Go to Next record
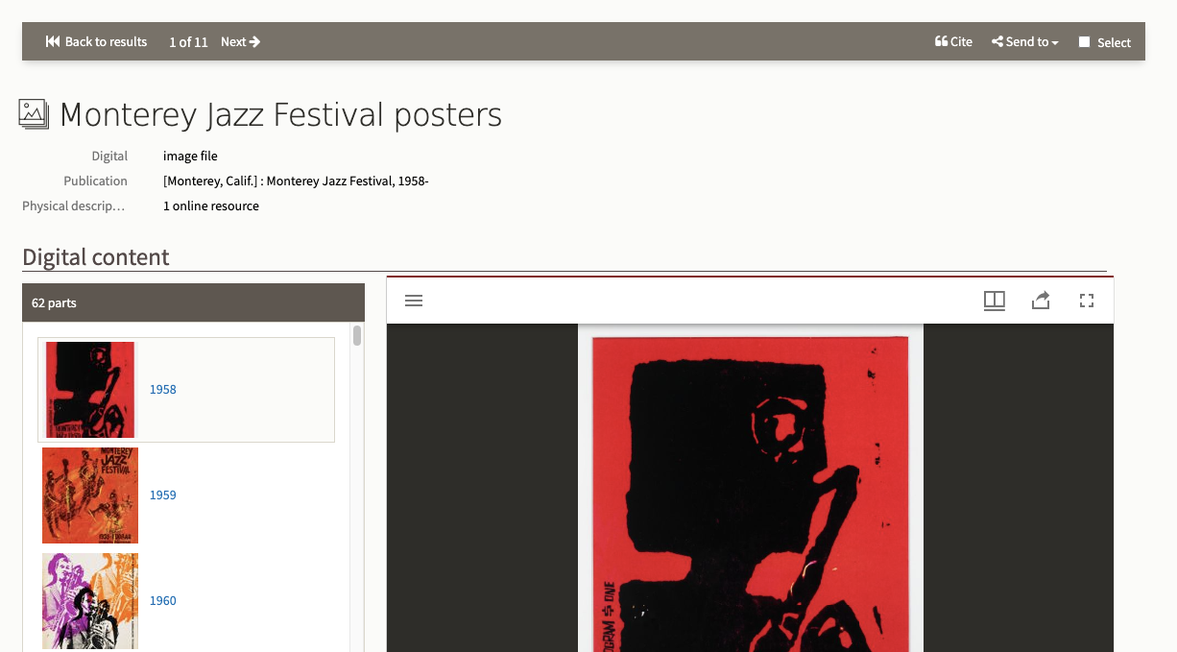The image size is (1177, 652). [x=240, y=41]
